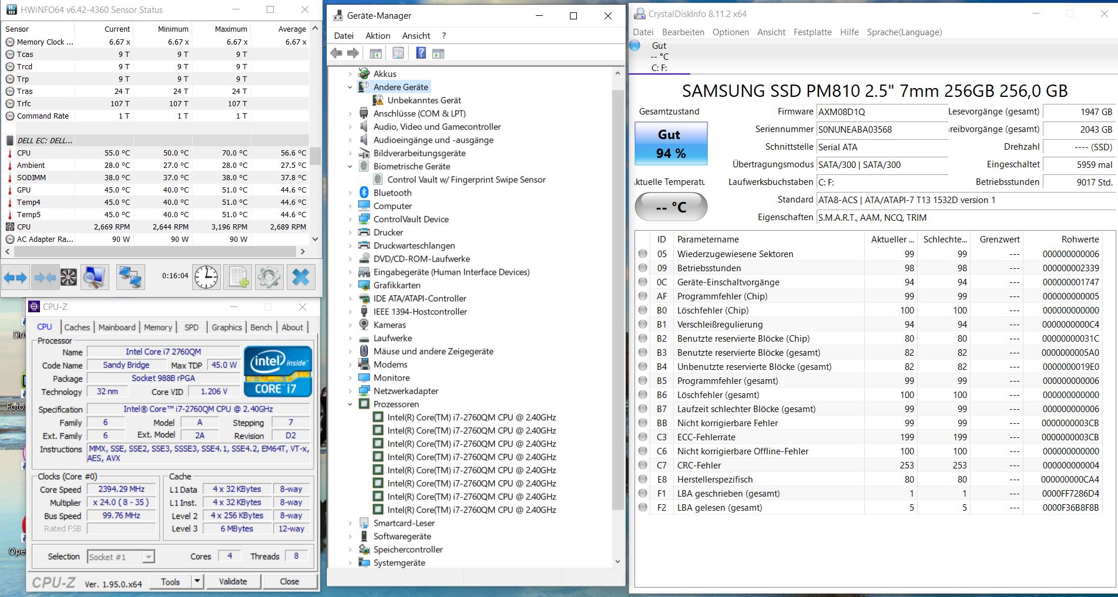Click the Core Speed value field in CPU-Z

coord(121,489)
